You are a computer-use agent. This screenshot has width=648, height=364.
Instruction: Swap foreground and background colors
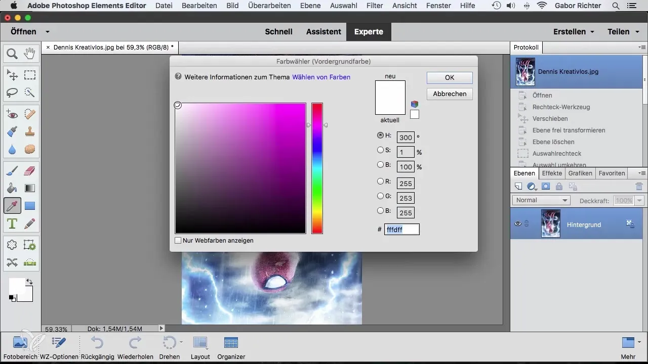(x=29, y=282)
